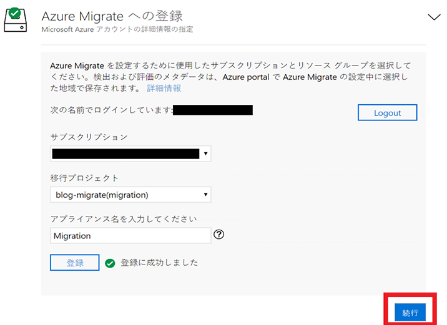Click the Logout button
The width and height of the screenshot is (447, 325).
coord(388,112)
